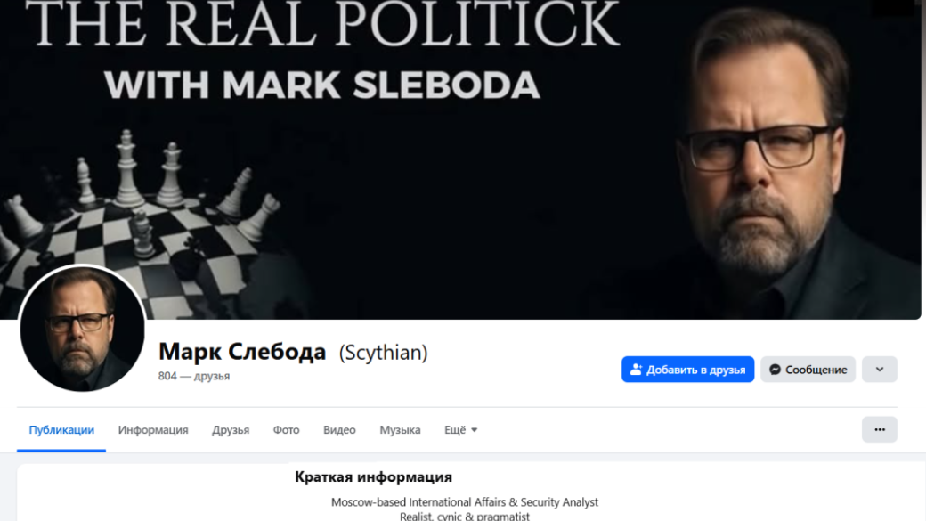The height and width of the screenshot is (521, 926).
Task: Open the round profile picture
Action: click(82, 329)
